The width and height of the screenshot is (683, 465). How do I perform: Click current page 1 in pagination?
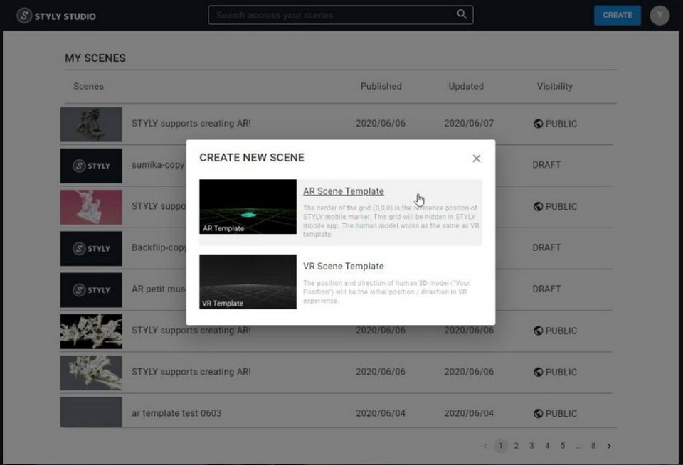pos(501,445)
